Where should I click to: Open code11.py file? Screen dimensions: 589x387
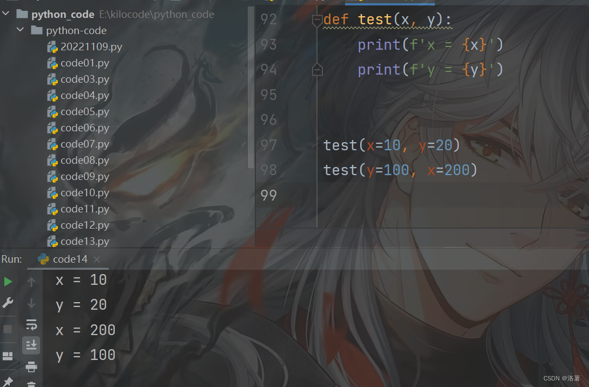click(78, 209)
